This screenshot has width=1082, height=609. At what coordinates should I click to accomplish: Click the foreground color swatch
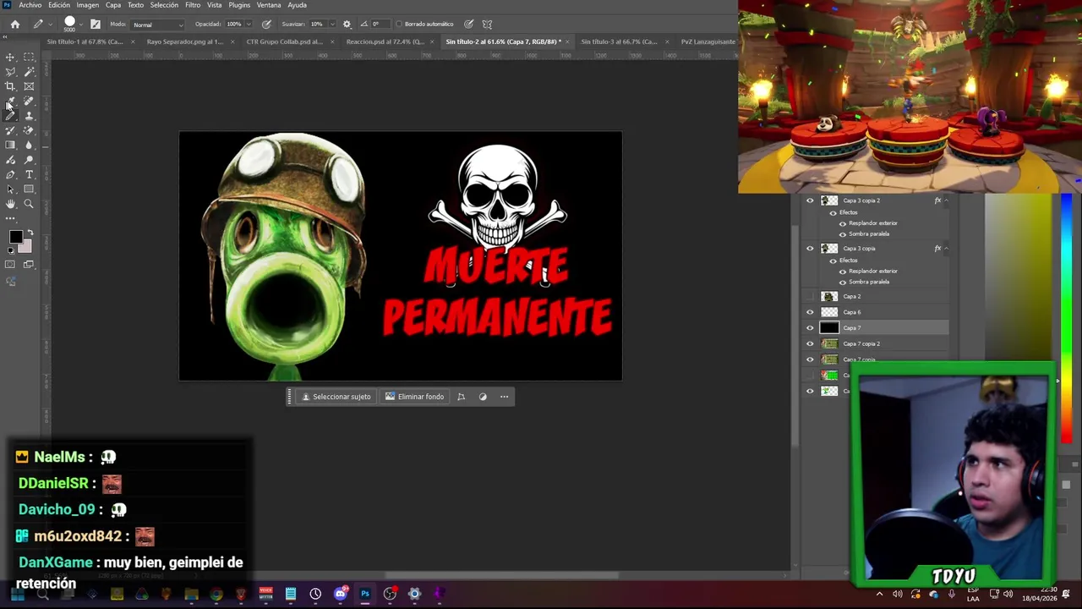click(x=15, y=239)
